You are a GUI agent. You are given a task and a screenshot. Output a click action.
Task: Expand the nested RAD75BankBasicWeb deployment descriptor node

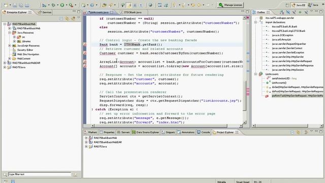tap(10, 28)
